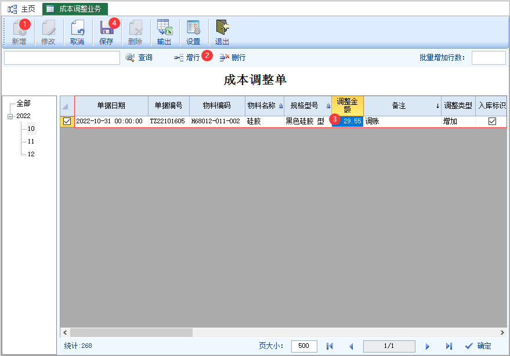510x356 pixels.
Task: Click the 物料名称 column header
Action: (265, 106)
